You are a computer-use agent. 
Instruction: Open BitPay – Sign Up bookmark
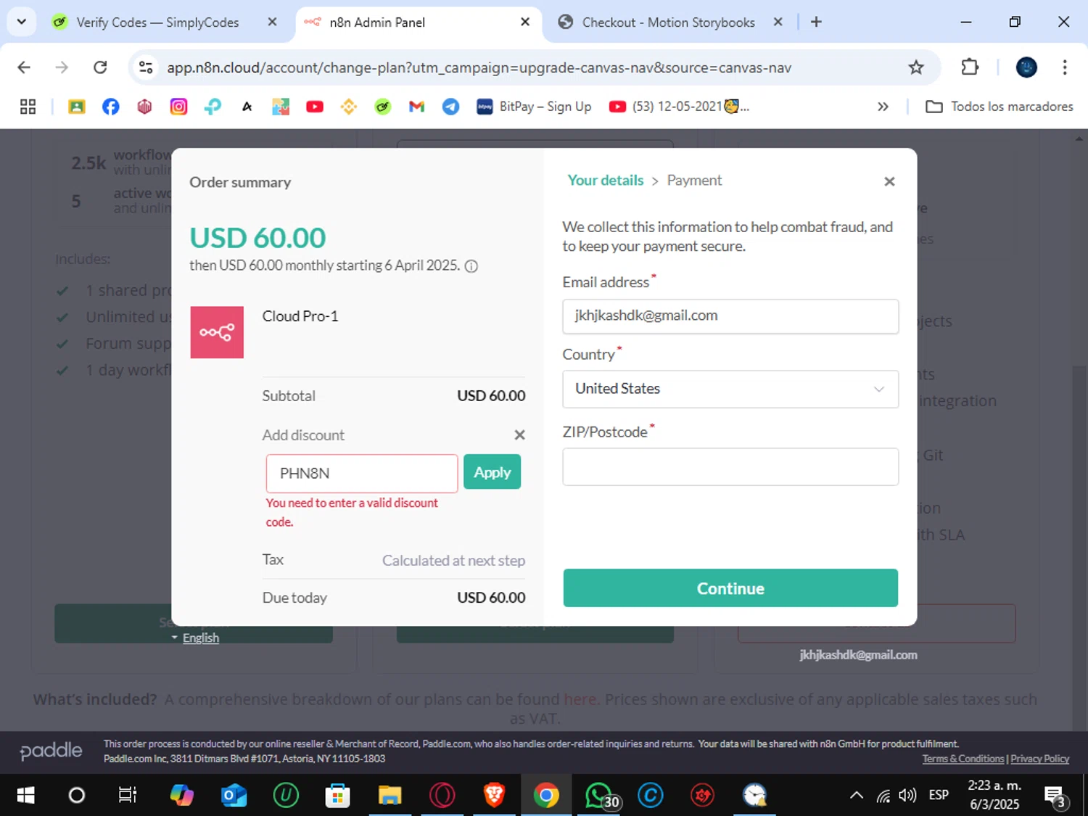(534, 107)
